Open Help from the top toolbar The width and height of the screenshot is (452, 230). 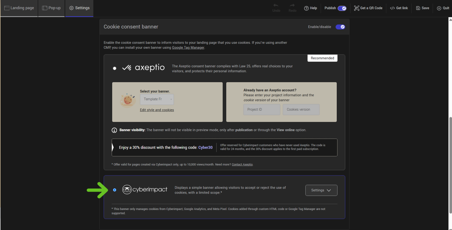click(x=310, y=8)
